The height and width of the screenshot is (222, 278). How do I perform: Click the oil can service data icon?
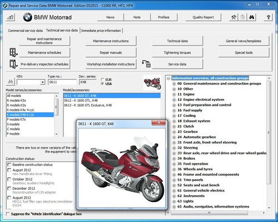point(146,64)
